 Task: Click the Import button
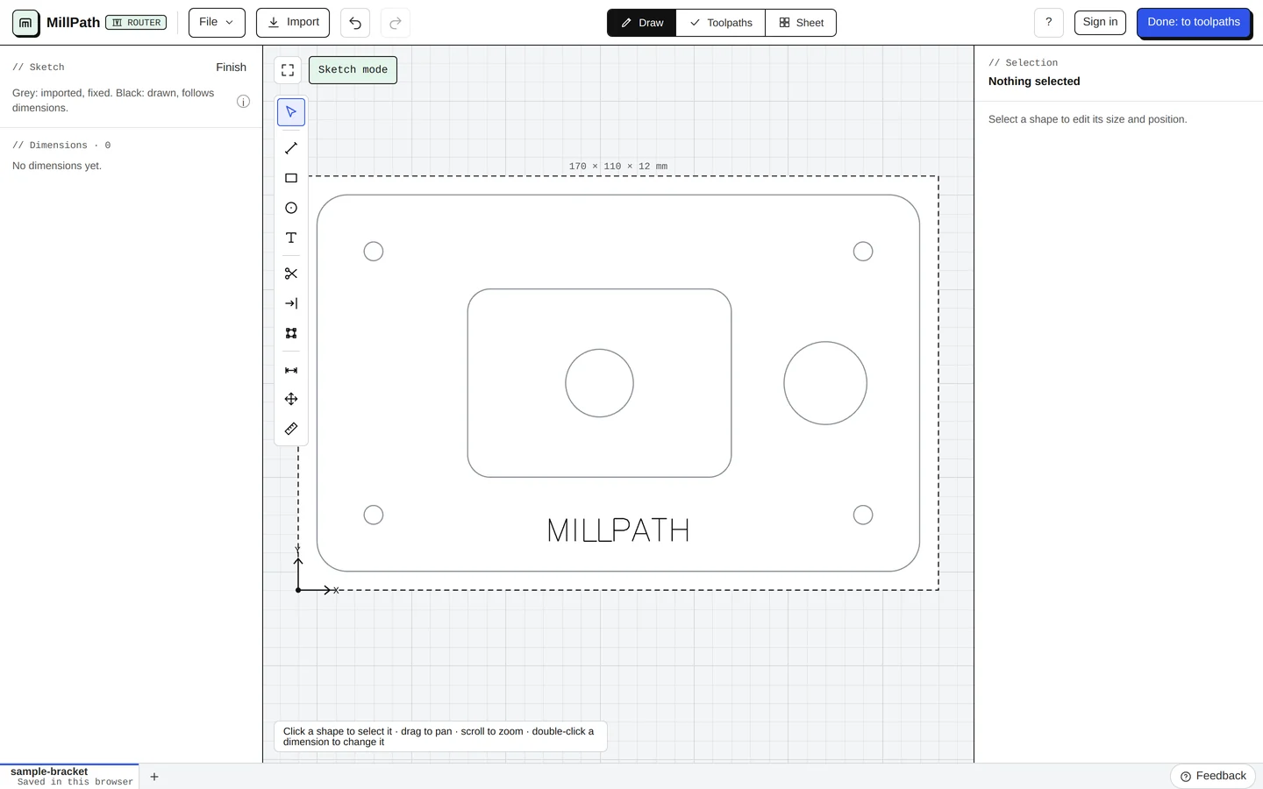pos(293,23)
